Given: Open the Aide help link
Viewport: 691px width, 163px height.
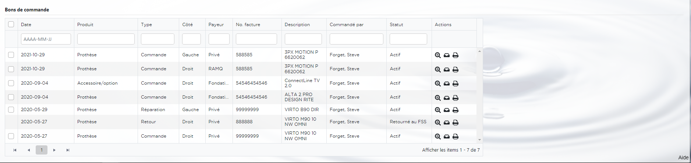Looking at the screenshot, I should click(683, 157).
